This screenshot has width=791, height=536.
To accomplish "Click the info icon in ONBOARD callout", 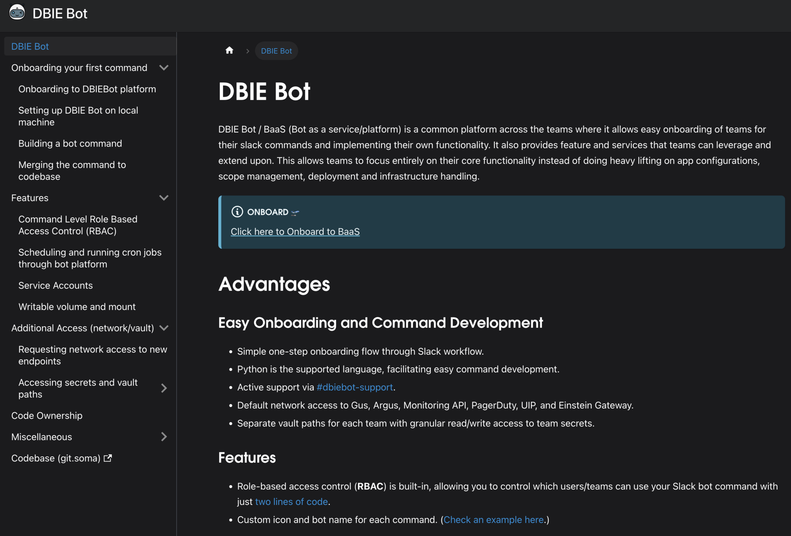I will pos(237,212).
